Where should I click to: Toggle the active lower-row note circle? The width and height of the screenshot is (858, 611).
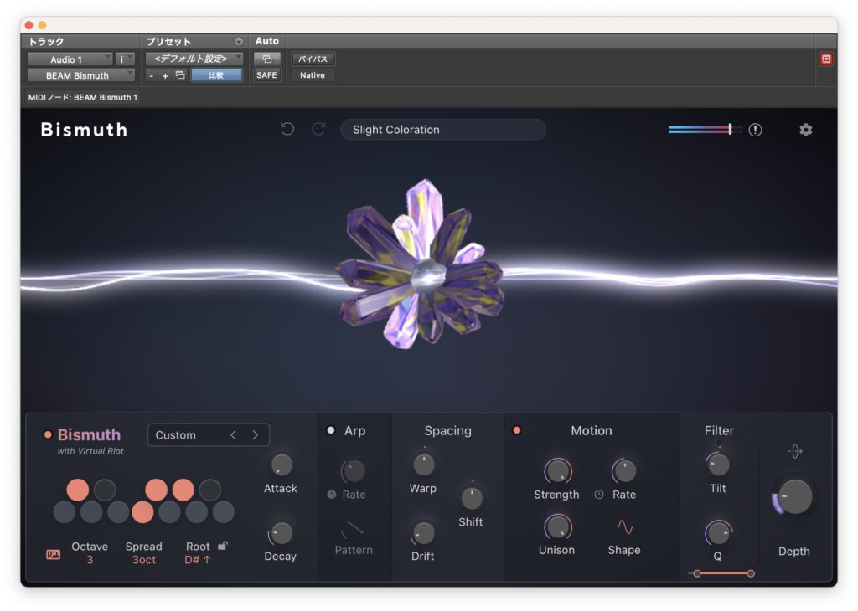[x=142, y=512]
